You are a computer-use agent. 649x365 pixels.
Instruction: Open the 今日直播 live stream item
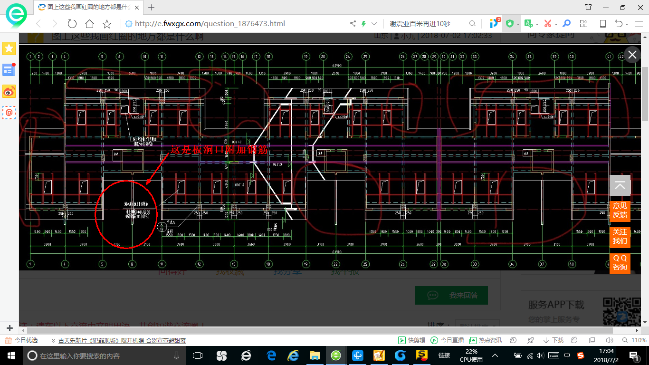pos(448,340)
